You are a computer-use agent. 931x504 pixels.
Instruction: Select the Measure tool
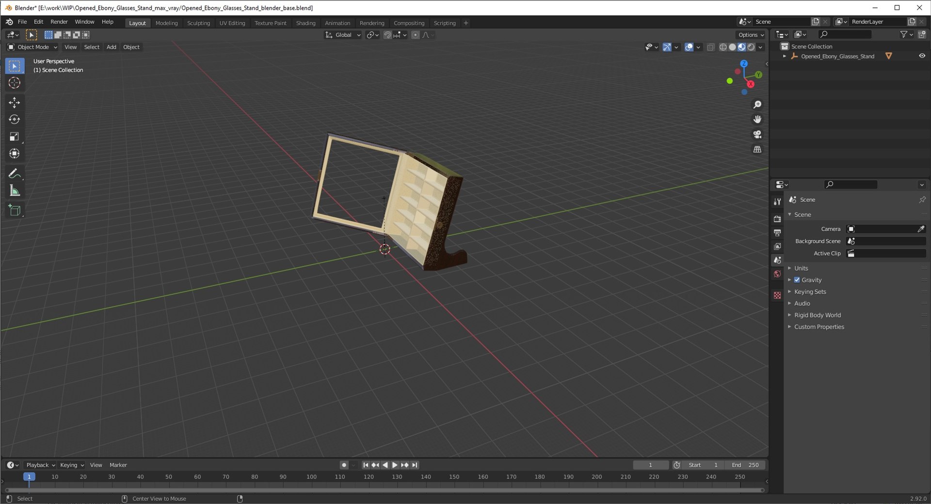(x=15, y=191)
